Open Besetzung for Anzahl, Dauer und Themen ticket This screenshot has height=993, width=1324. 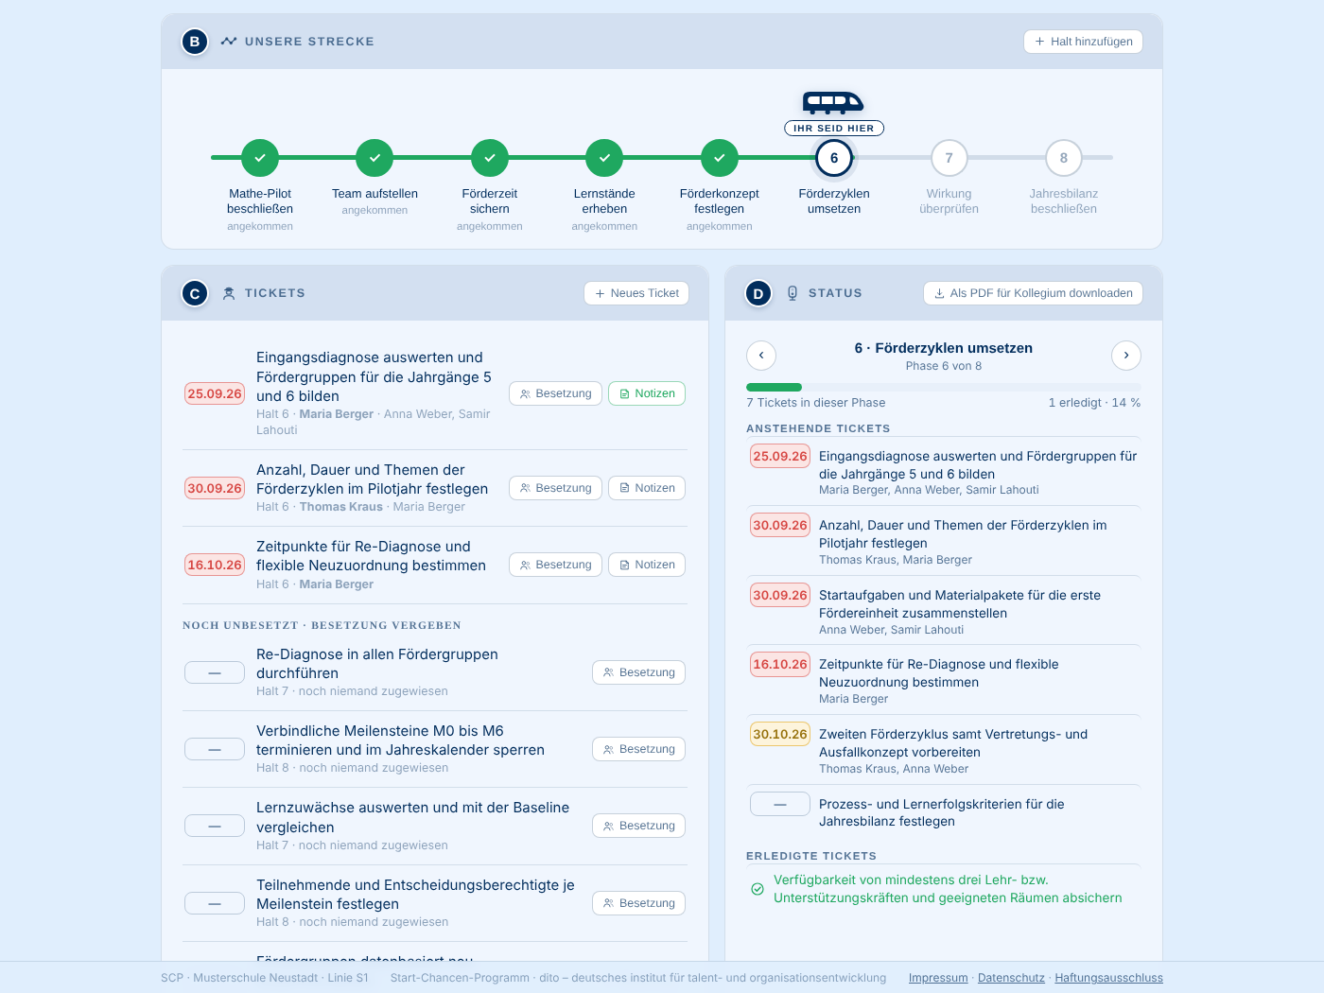pos(555,488)
